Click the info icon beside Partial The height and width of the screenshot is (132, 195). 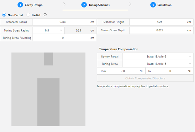tap(45, 15)
